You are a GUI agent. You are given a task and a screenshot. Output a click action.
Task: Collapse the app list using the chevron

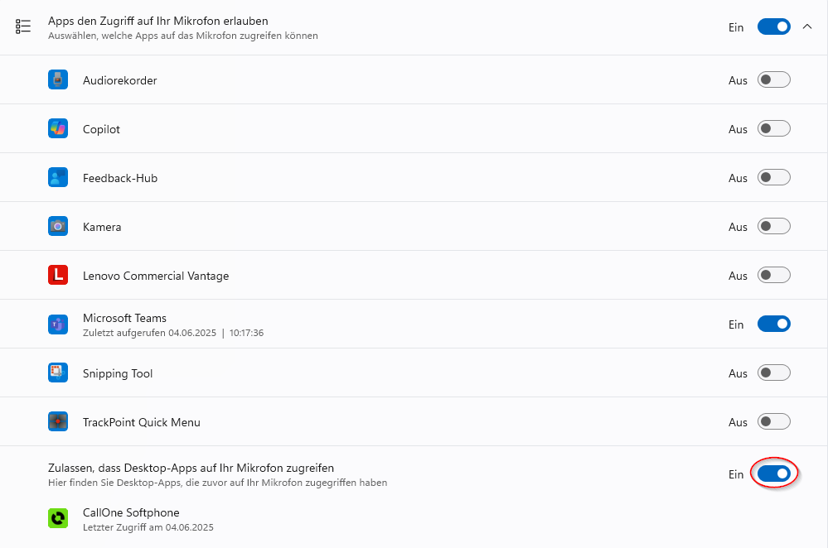tap(807, 26)
